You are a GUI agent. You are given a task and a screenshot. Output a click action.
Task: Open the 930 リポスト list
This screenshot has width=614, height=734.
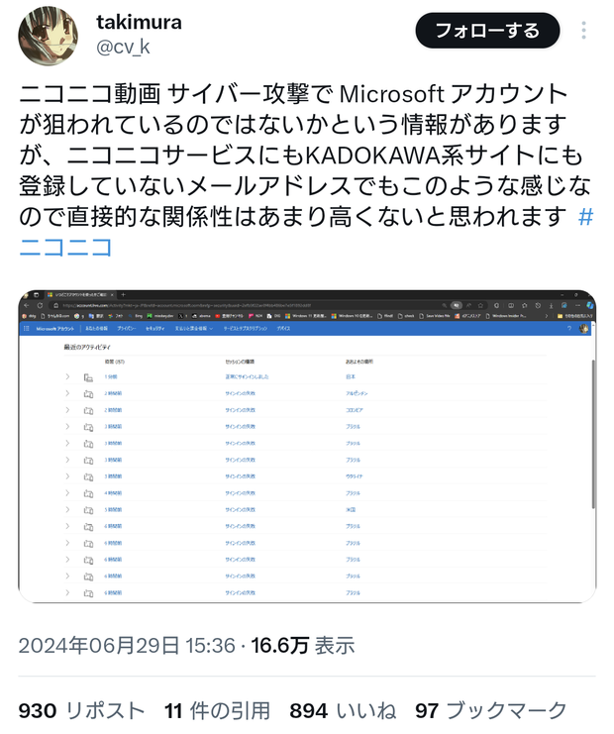pos(81,710)
